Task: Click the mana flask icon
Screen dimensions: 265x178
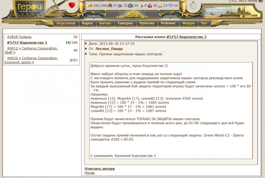Action: (x=193, y=5)
